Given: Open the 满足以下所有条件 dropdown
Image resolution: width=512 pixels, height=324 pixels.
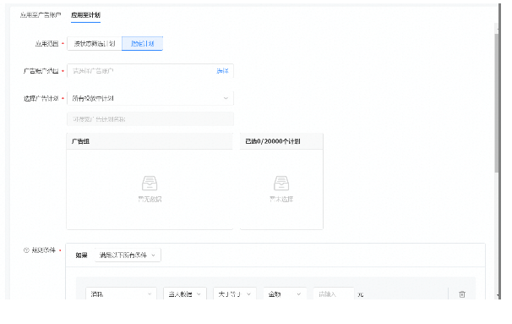Looking at the screenshot, I should click(128, 255).
